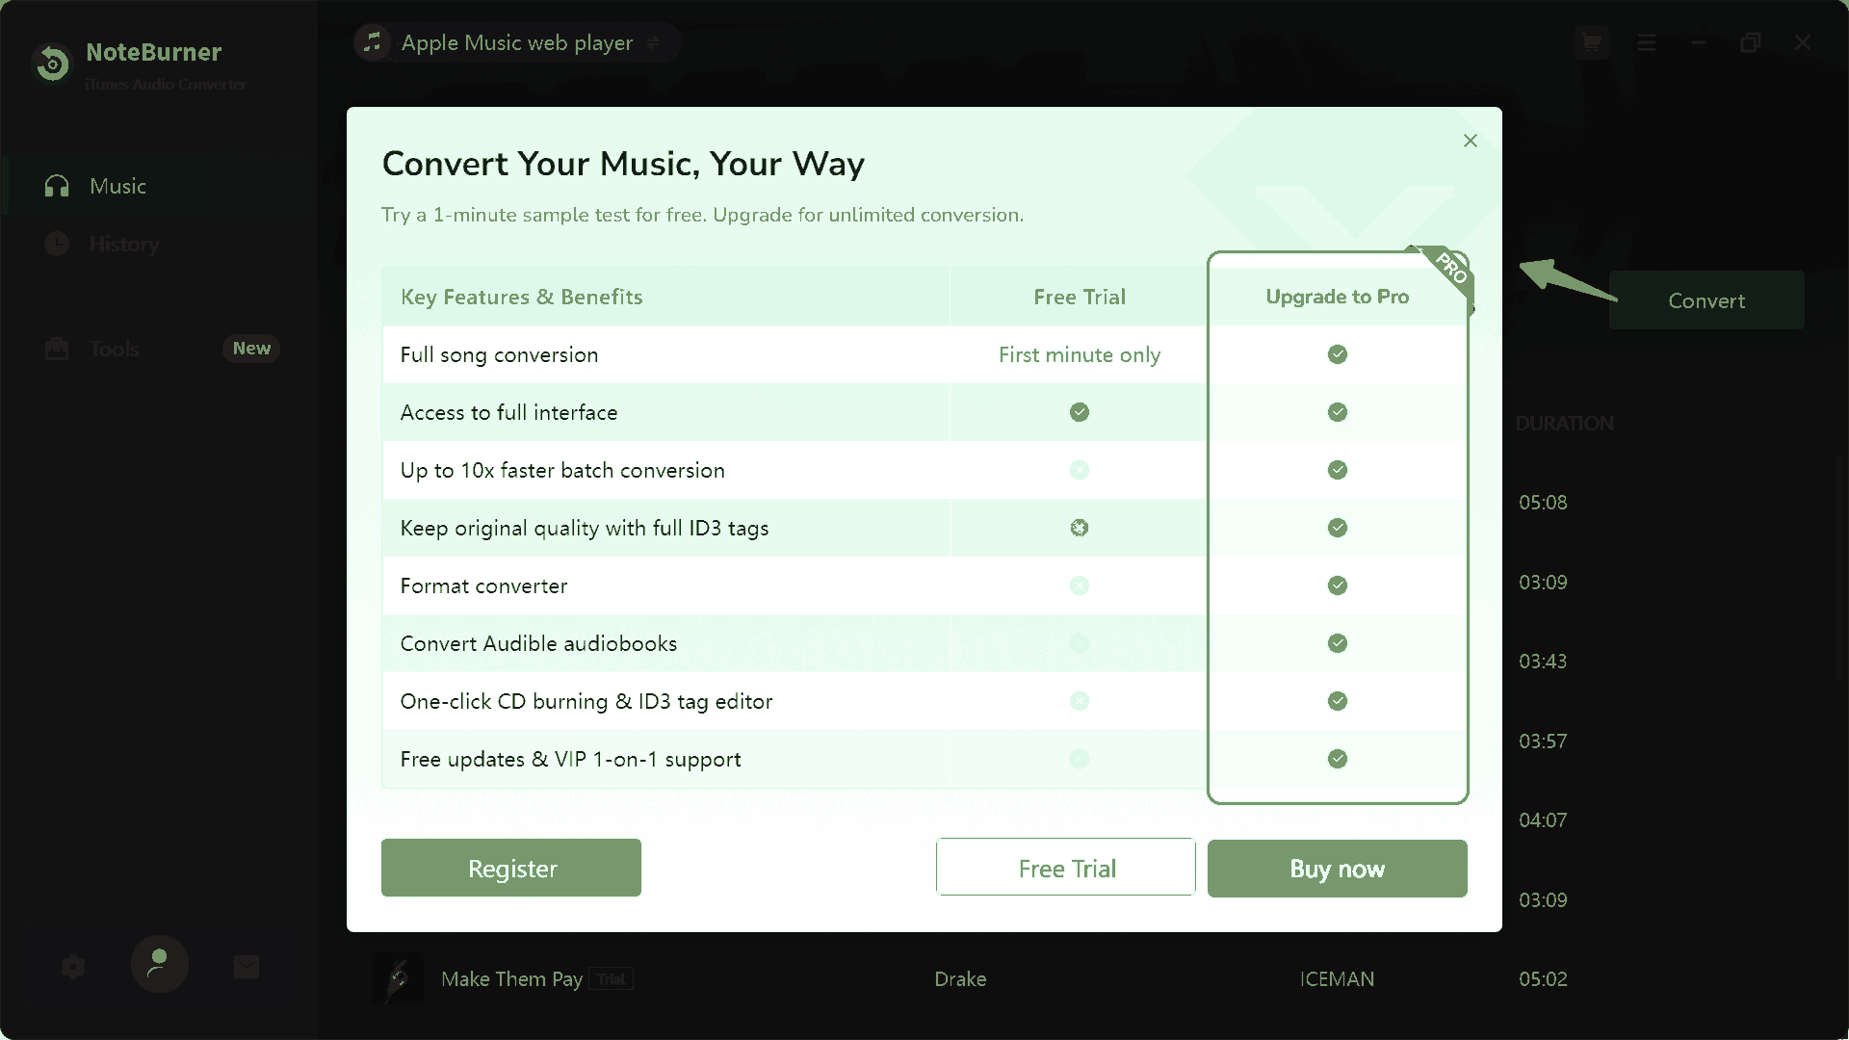Click the NoteBurner logo icon

pos(52,65)
